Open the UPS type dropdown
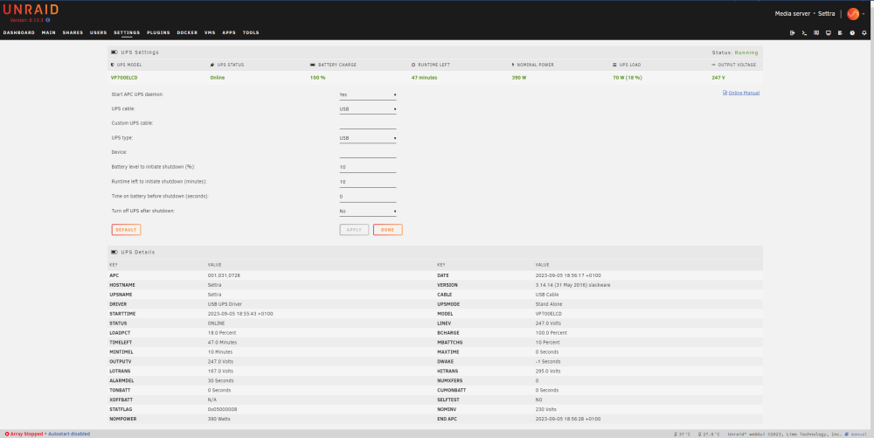This screenshot has height=438, width=874. coord(368,138)
